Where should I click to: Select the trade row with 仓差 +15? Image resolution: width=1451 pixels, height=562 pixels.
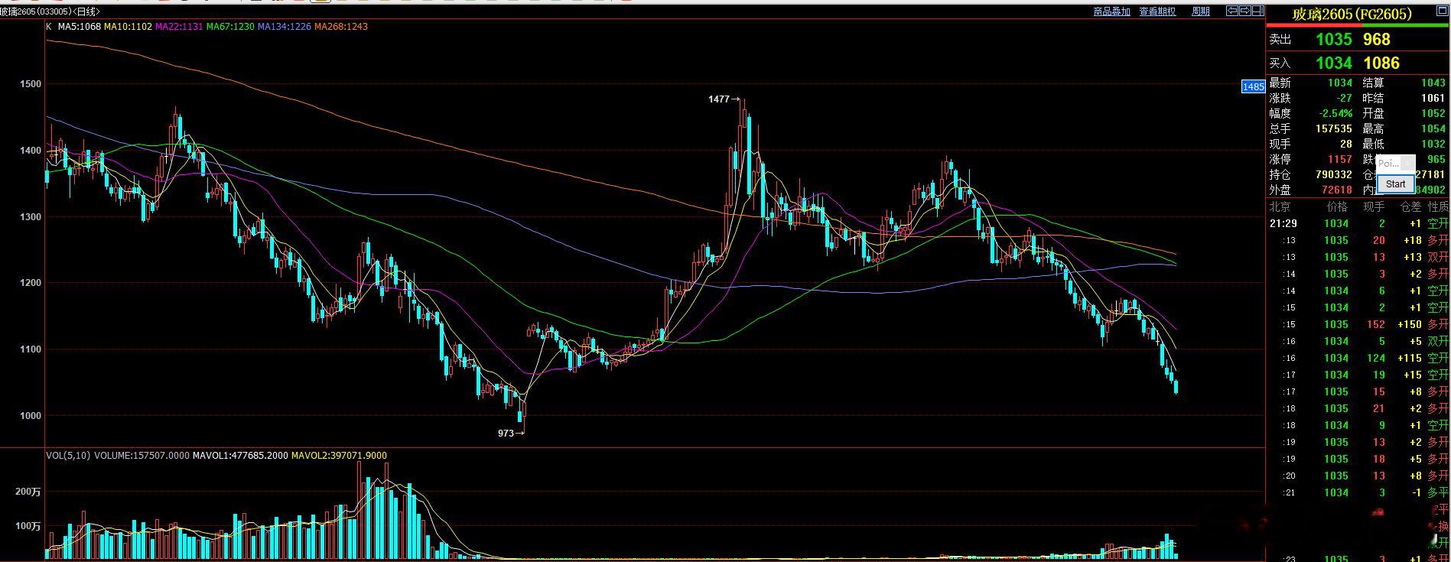1359,375
